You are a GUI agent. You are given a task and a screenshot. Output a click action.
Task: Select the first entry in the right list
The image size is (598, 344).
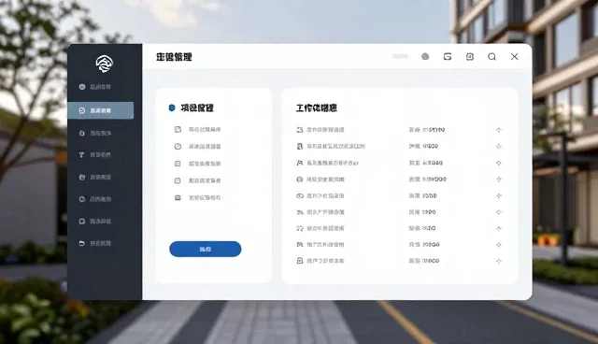point(399,130)
